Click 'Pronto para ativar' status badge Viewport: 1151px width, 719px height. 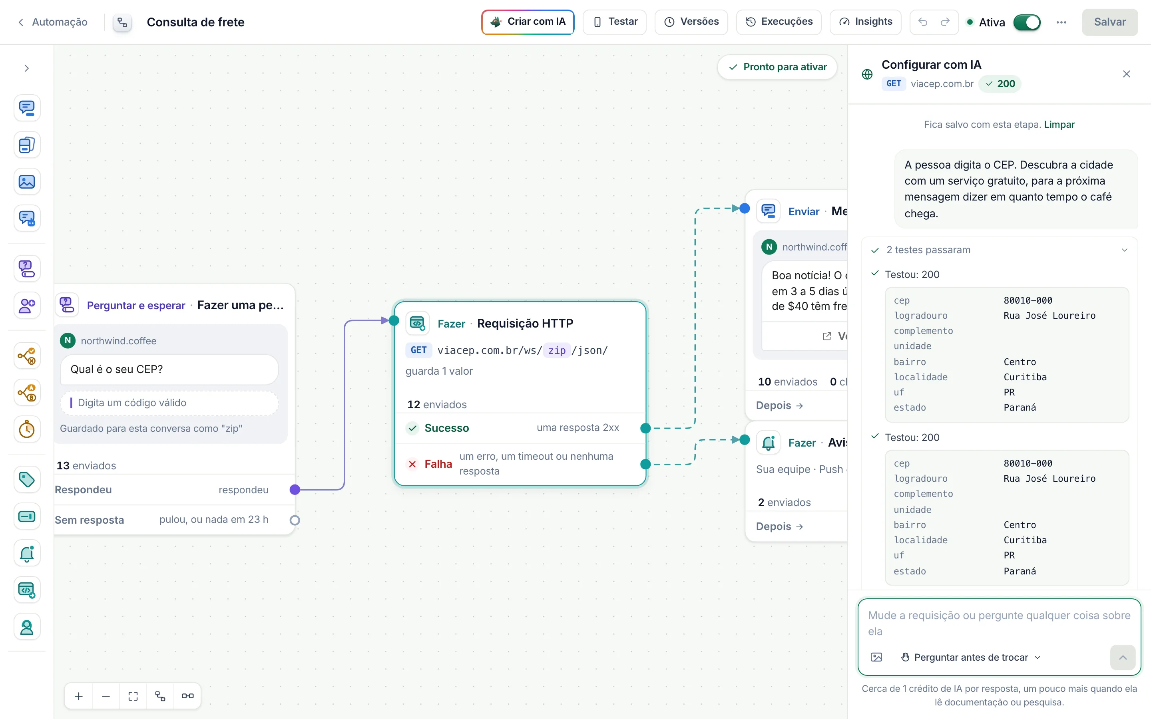pos(777,67)
